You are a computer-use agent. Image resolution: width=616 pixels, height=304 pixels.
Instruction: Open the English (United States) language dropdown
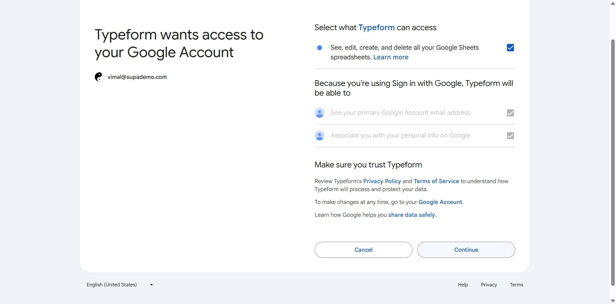pos(112,284)
